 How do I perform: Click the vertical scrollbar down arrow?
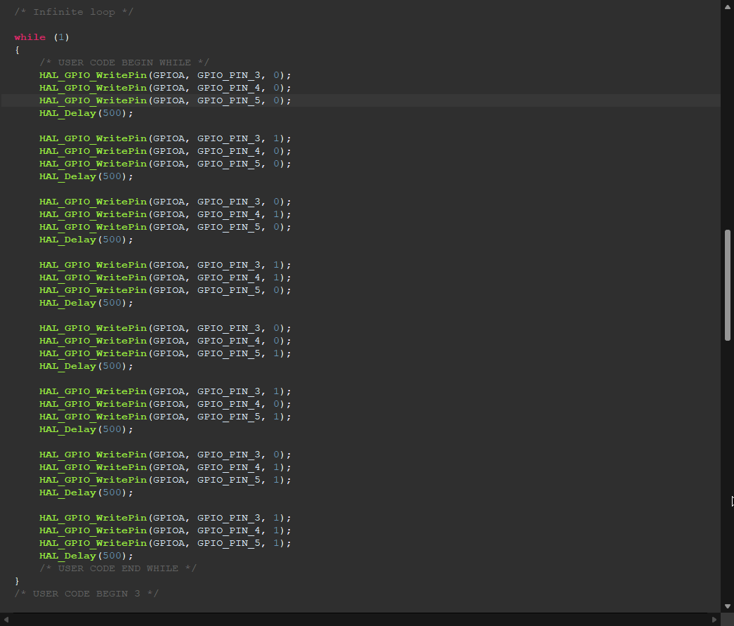728,606
